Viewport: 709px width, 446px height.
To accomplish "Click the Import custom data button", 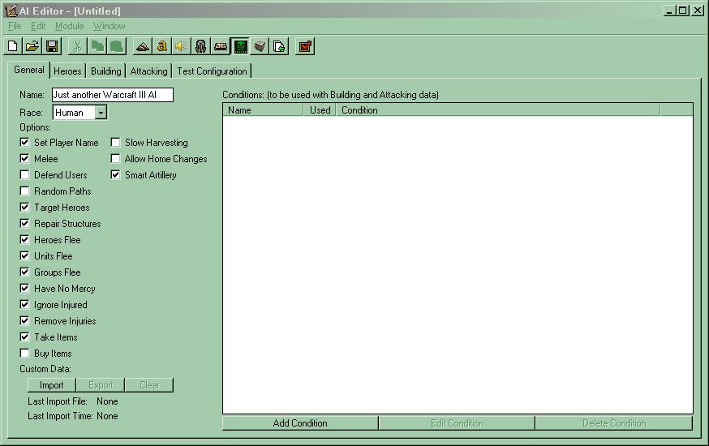I will point(52,385).
